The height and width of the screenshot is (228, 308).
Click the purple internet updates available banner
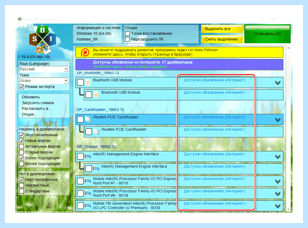point(179,65)
